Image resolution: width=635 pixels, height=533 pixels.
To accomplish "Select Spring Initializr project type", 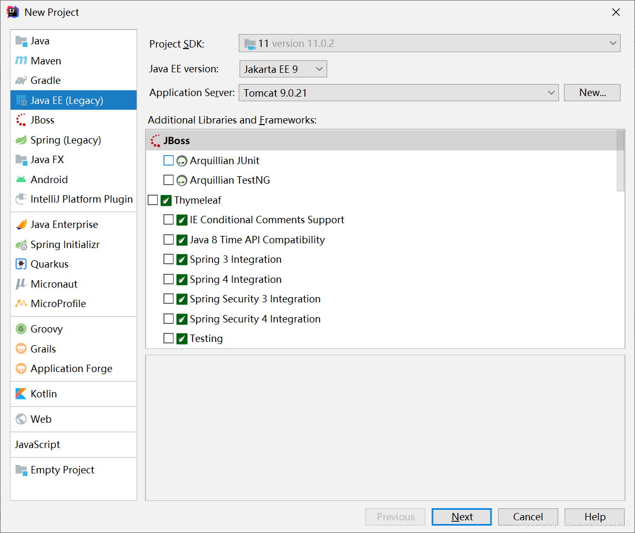I will coord(74,245).
